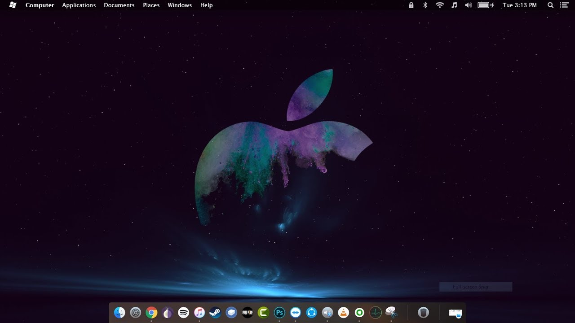
Task: Open Wi-Fi status menu
Action: [x=440, y=5]
